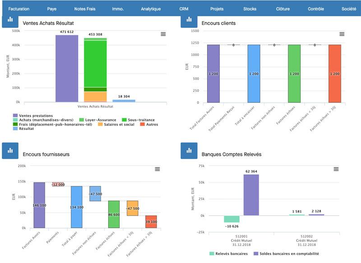Click the blue Résultat legend color swatch
Screen dimensions: 361x263
pyautogui.click(x=15, y=129)
